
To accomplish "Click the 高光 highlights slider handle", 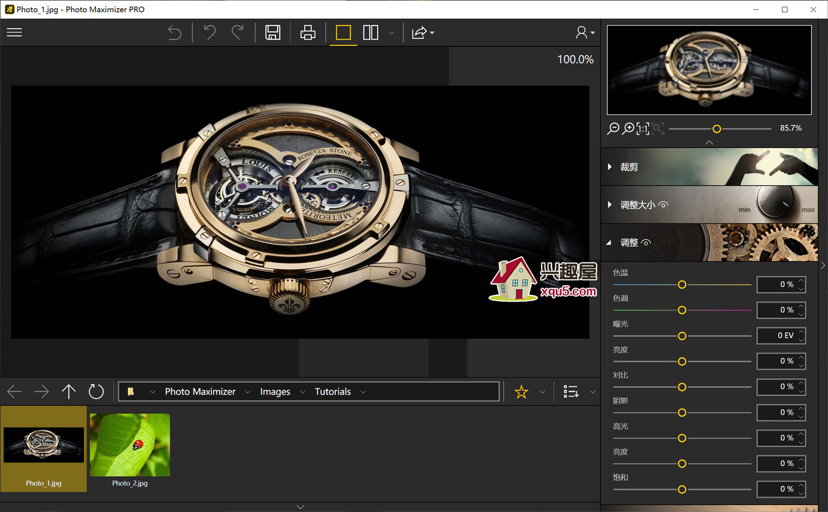I will 682,438.
